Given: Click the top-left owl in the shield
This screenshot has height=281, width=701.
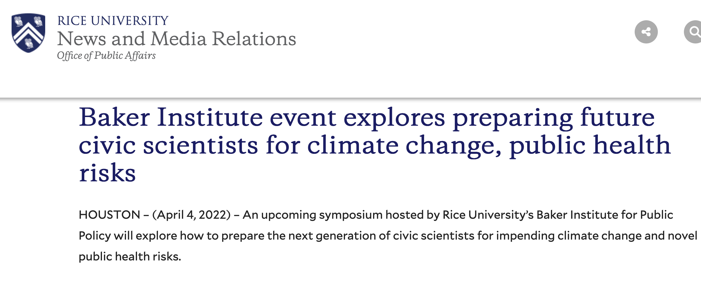Looking at the screenshot, I should 19,21.
